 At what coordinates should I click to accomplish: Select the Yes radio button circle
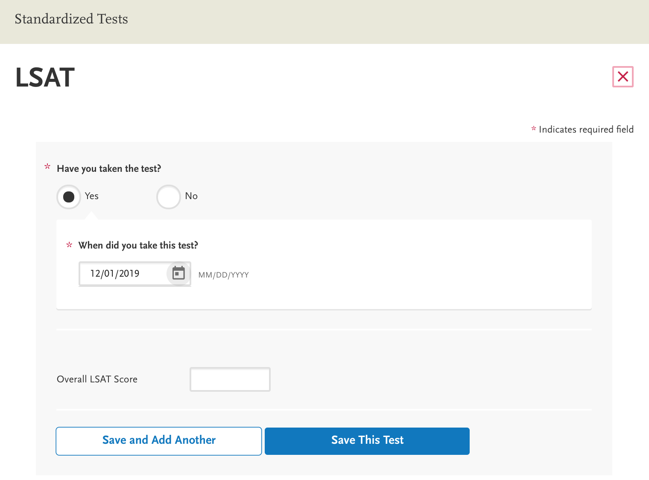pos(69,197)
